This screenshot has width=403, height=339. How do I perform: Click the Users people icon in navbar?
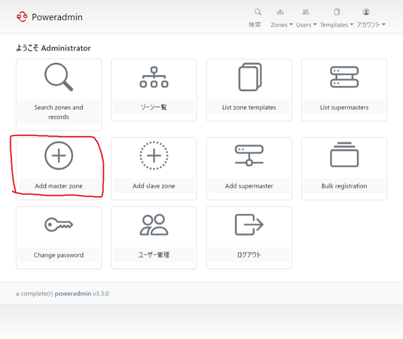click(305, 12)
